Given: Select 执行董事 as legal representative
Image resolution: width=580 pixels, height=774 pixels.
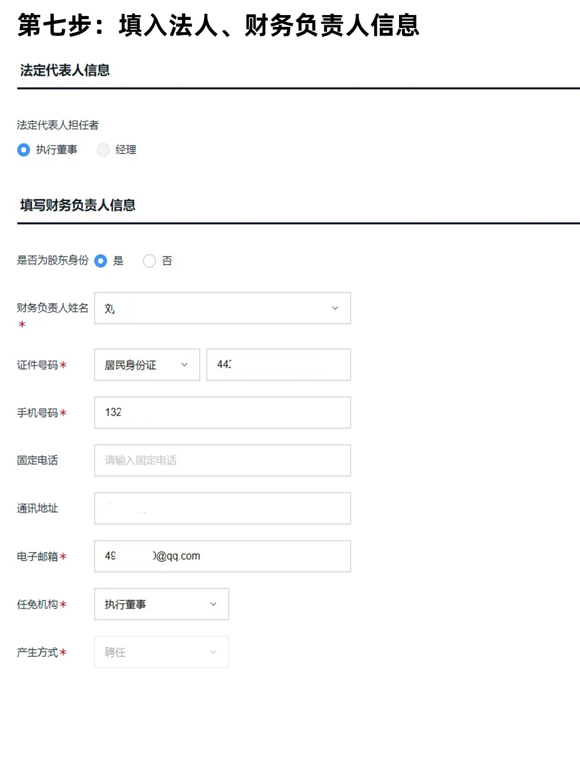Looking at the screenshot, I should click(24, 150).
